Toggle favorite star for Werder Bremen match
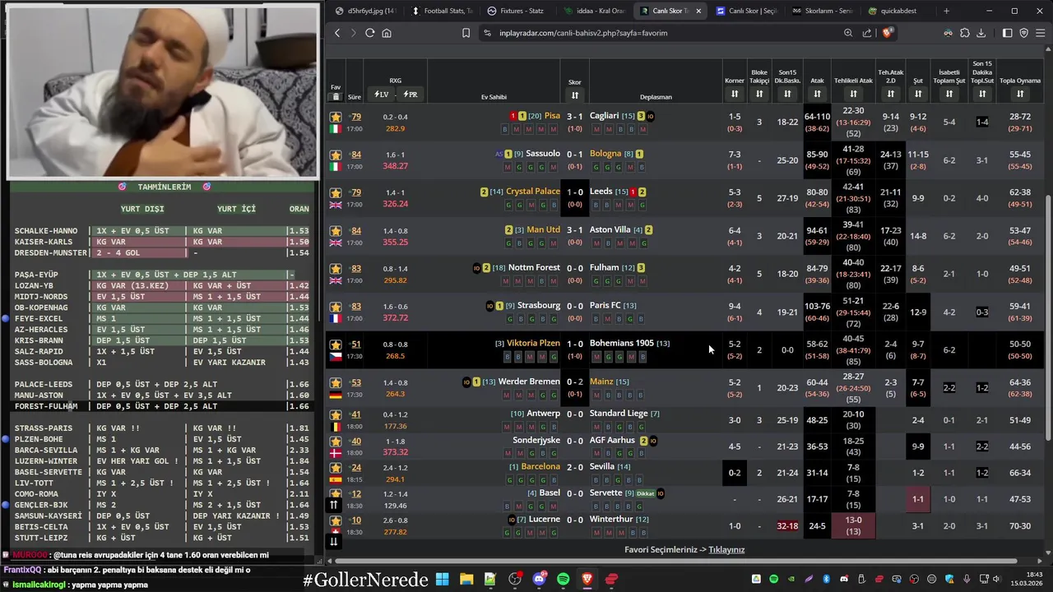Image resolution: width=1053 pixels, height=592 pixels. pos(336,382)
